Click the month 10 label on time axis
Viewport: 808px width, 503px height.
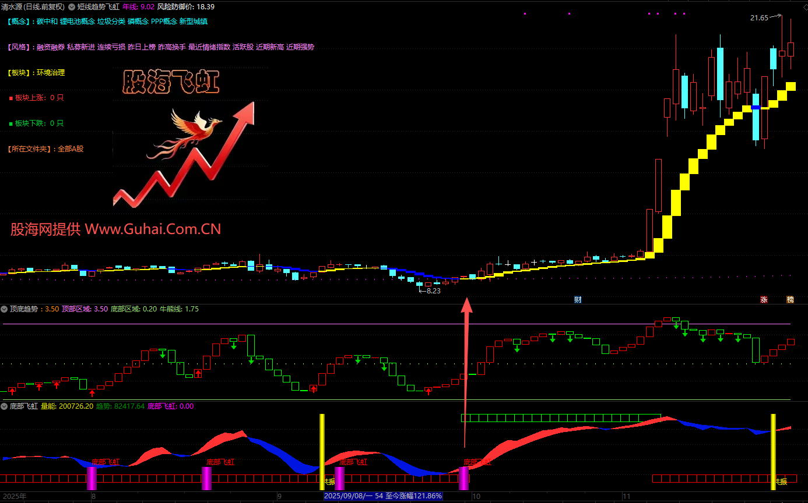[x=476, y=497]
